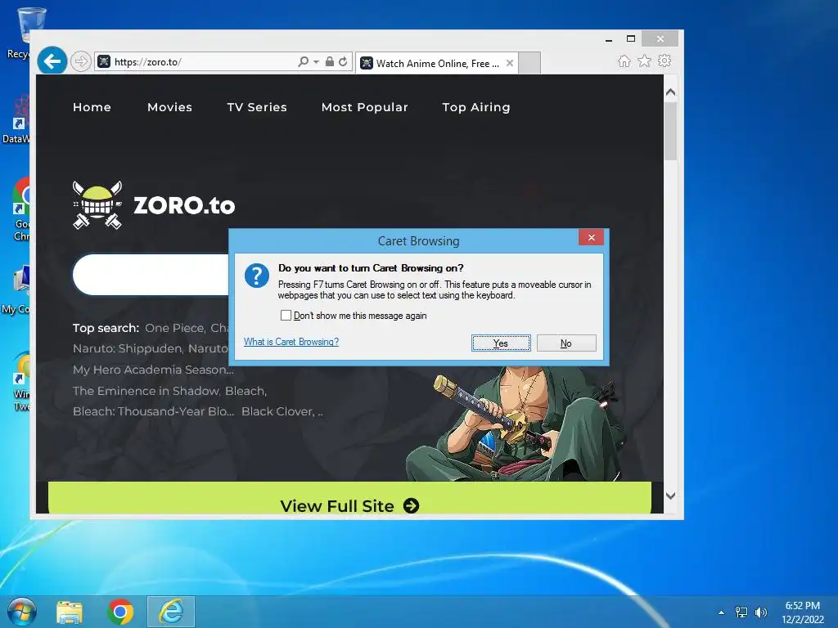Image resolution: width=838 pixels, height=628 pixels.
Task: Select the Watch Anime Online tab
Action: click(437, 63)
